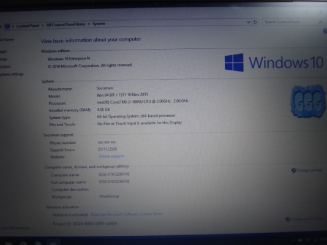
Task: Click the Change settings link
Action: coord(309,170)
